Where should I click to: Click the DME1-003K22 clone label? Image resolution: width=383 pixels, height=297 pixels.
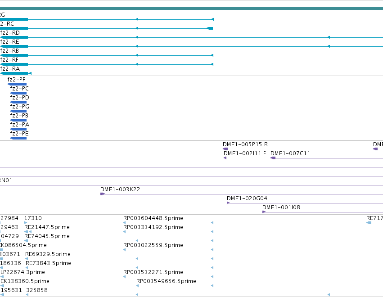click(x=120, y=189)
